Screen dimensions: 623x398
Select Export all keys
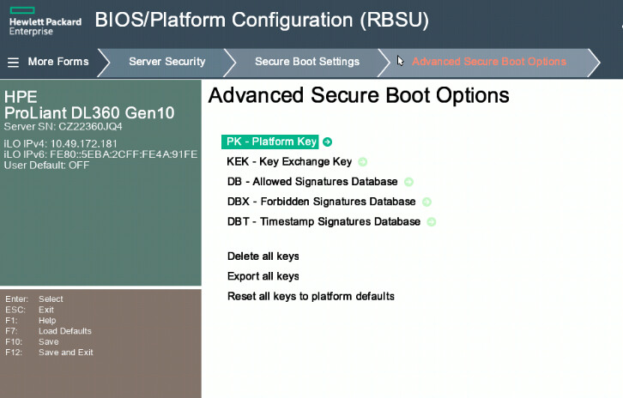(263, 276)
